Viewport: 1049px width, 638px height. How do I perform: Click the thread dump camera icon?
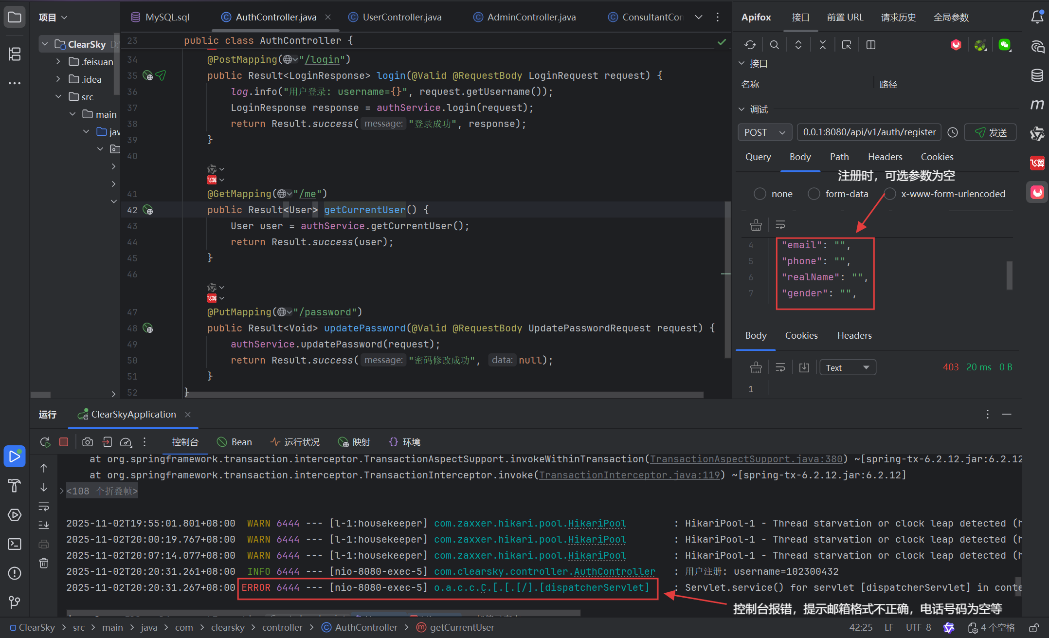coord(88,442)
